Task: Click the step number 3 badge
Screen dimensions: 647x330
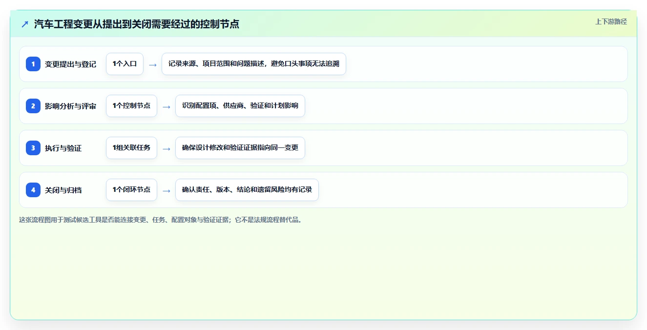Action: coord(33,148)
